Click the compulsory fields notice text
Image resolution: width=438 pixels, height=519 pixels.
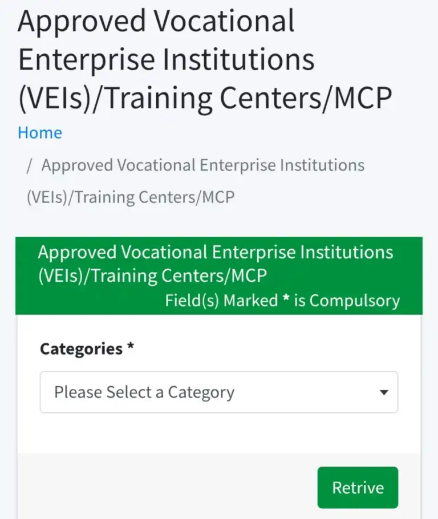pos(282,301)
